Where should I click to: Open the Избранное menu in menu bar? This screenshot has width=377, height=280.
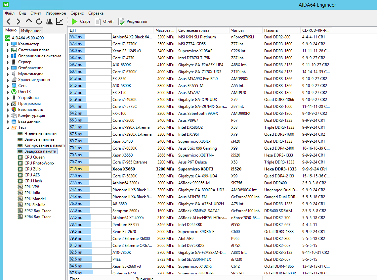pos(56,13)
